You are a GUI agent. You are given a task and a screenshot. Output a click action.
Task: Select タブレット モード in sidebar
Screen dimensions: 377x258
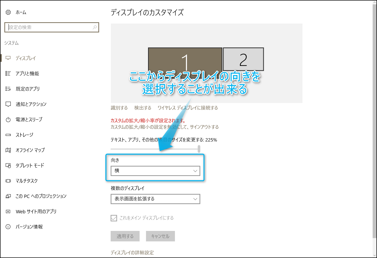tap(30, 166)
